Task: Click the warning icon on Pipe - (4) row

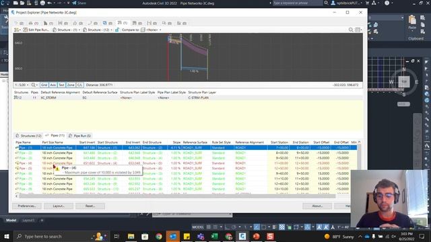Action: pyautogui.click(x=17, y=163)
